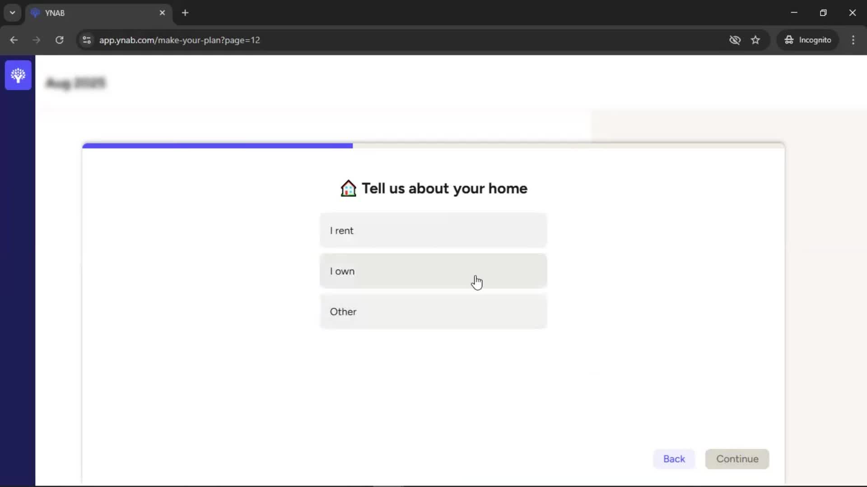This screenshot has width=867, height=487.
Task: Expand the tab search dropdown
Action: tap(13, 13)
